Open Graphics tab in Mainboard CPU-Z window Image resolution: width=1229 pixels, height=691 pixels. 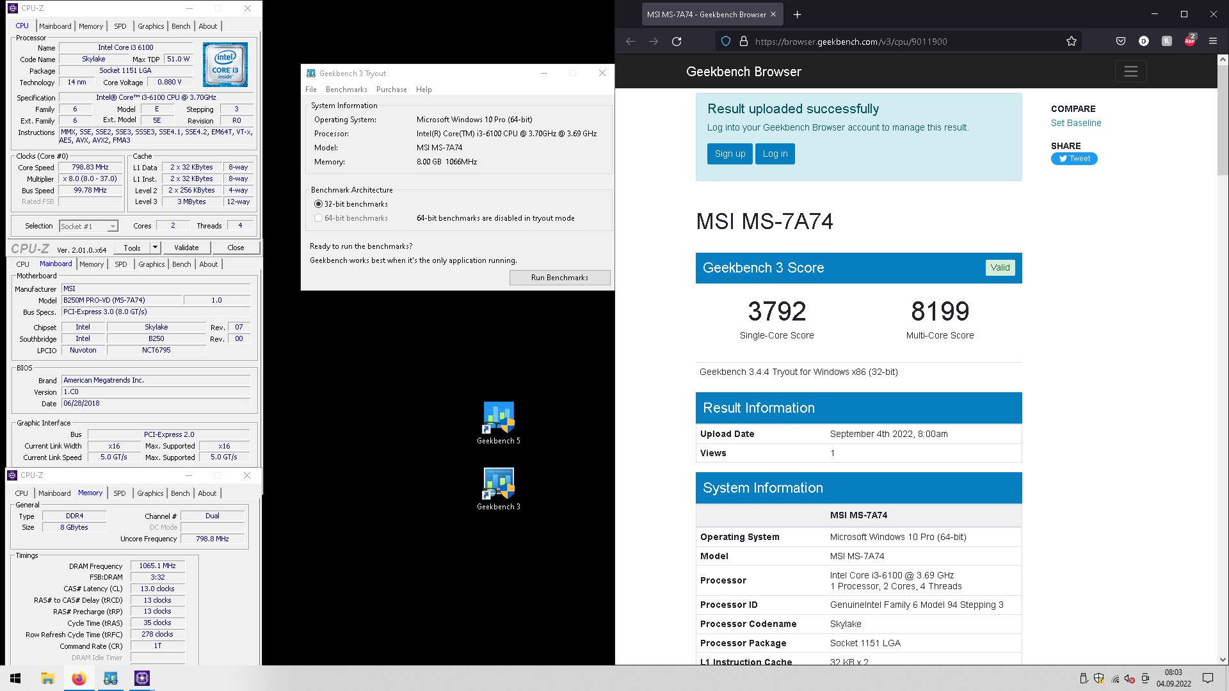[x=152, y=264]
